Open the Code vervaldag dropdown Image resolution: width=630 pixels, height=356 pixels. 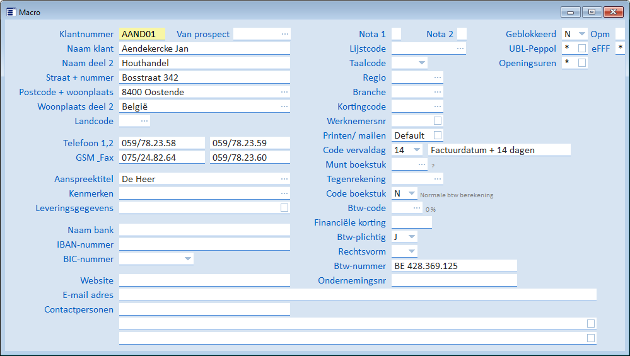click(x=416, y=150)
